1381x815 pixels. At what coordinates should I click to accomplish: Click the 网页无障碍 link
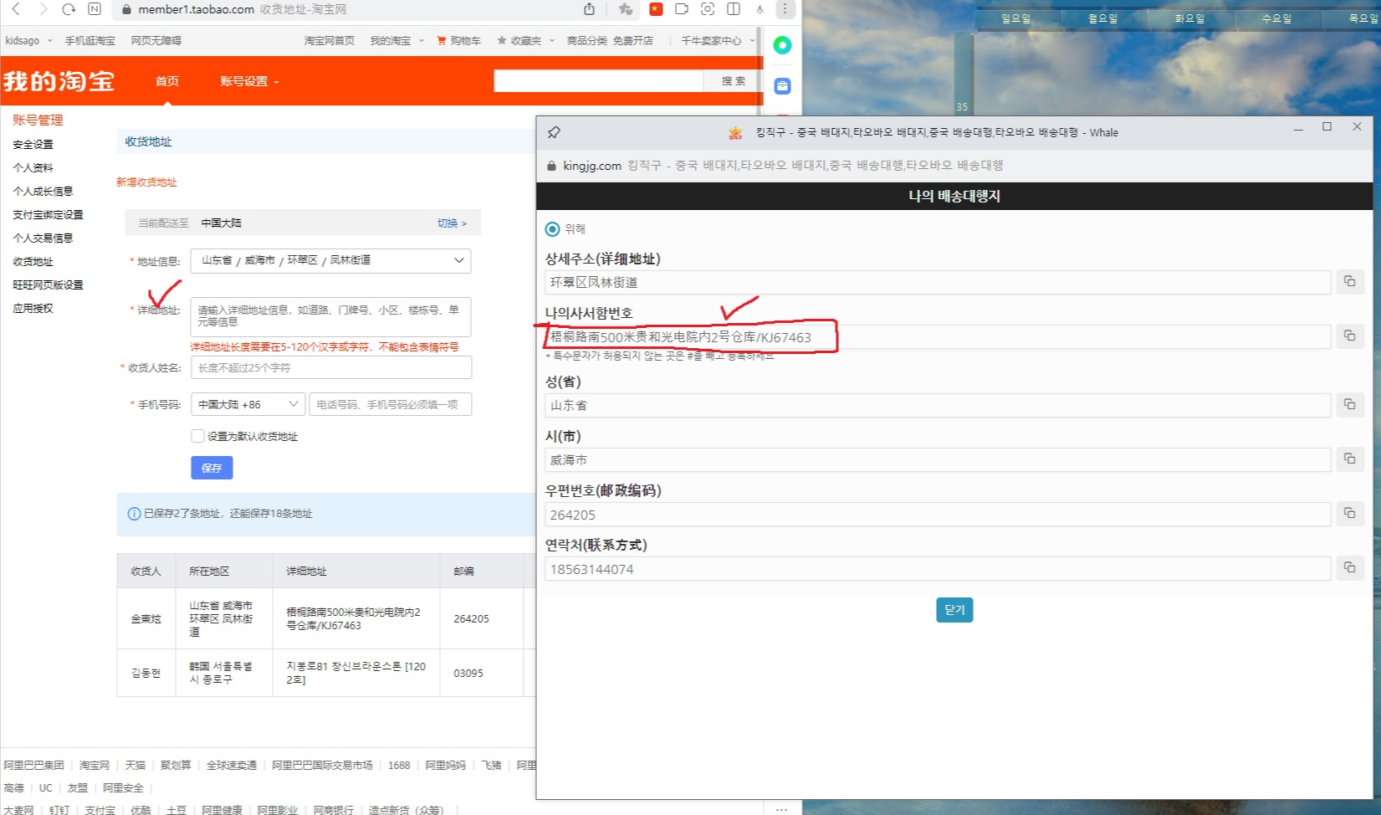156,40
